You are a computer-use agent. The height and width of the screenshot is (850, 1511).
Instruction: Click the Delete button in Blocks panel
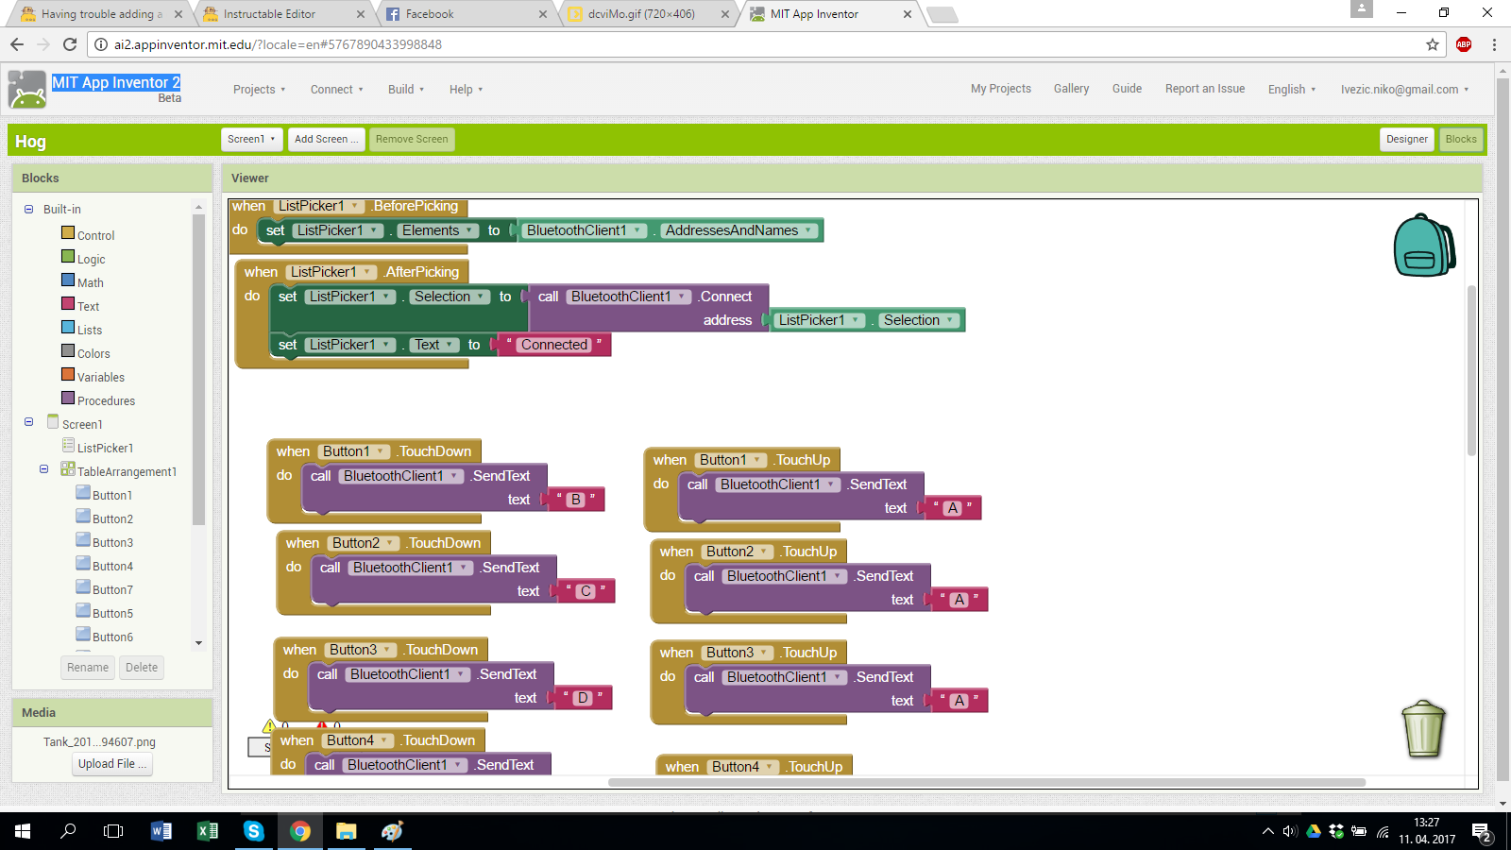[142, 667]
